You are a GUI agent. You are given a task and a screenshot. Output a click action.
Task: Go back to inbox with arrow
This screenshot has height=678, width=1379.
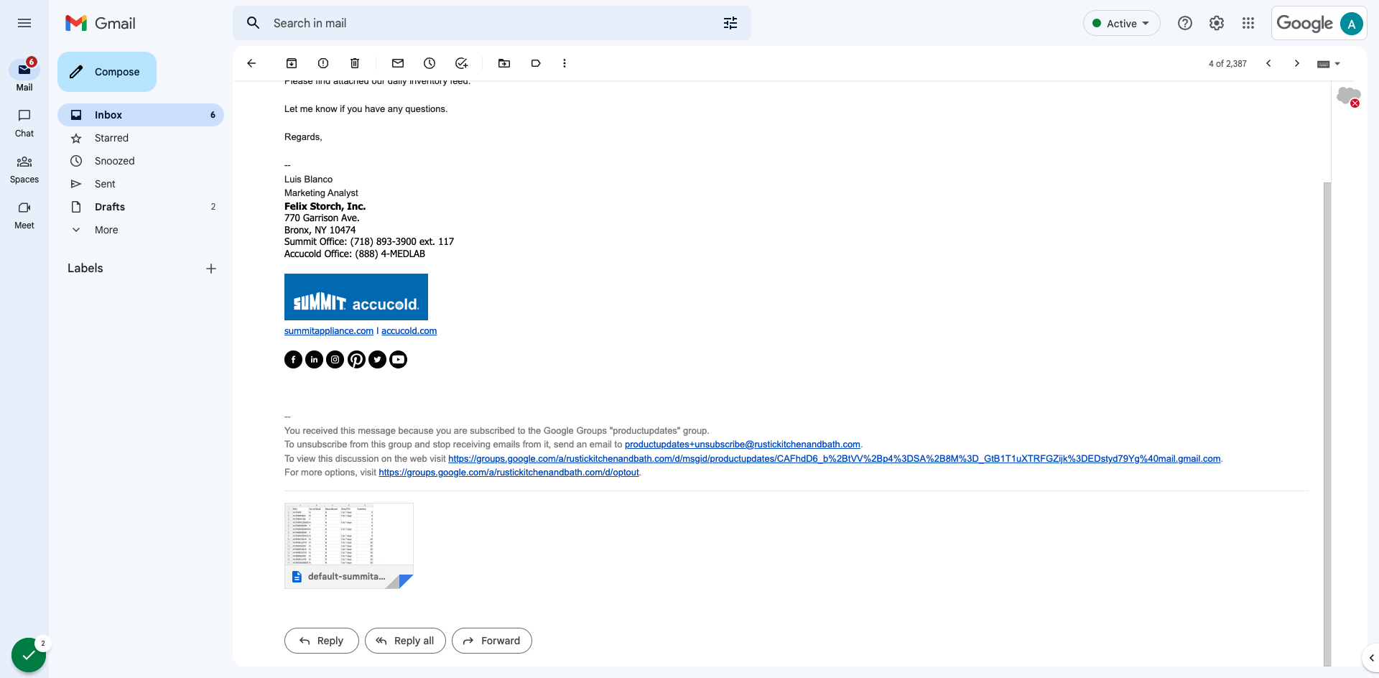(251, 63)
